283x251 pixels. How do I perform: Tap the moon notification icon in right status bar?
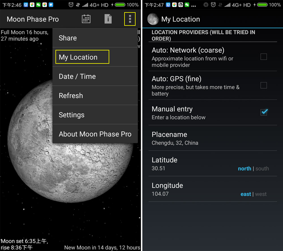(181, 5)
